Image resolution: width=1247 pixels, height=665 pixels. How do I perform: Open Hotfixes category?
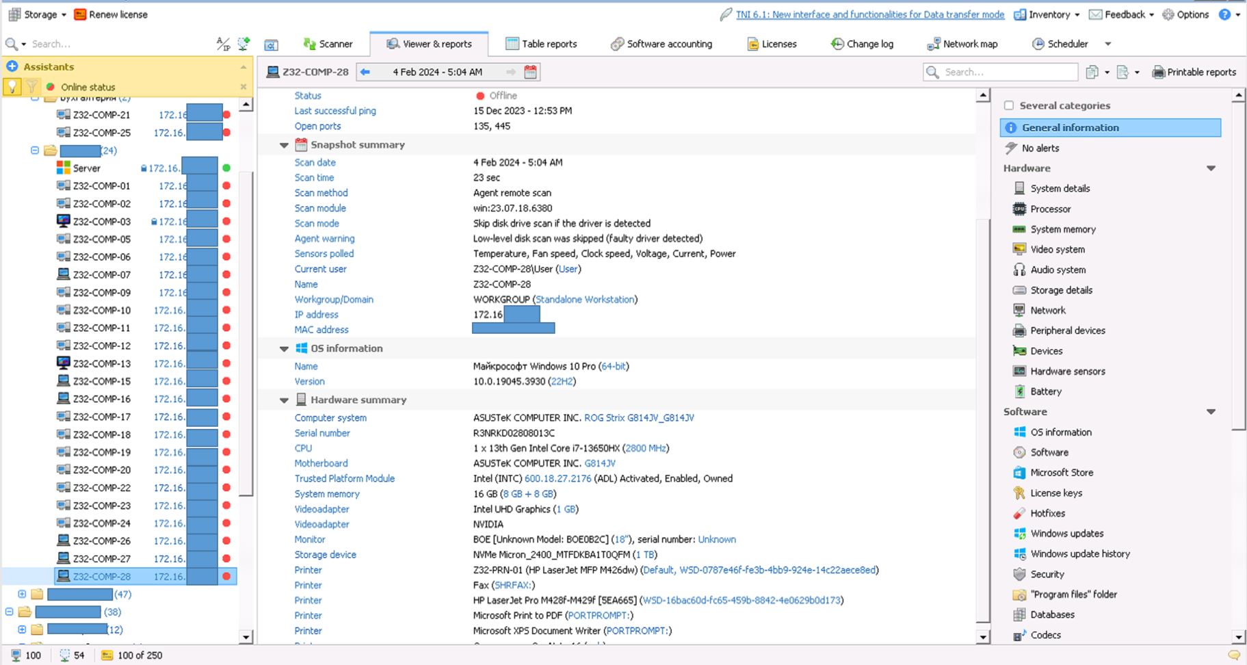tap(1039, 514)
